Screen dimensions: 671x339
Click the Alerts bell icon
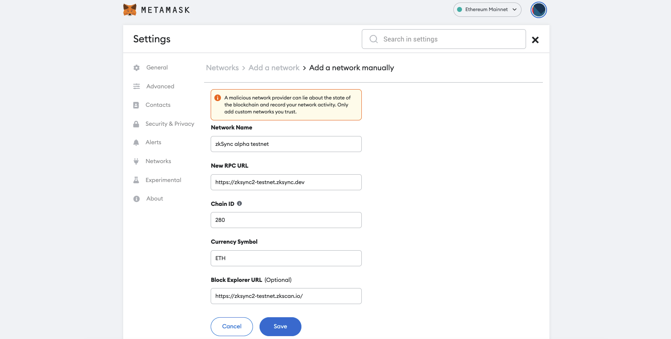point(136,143)
